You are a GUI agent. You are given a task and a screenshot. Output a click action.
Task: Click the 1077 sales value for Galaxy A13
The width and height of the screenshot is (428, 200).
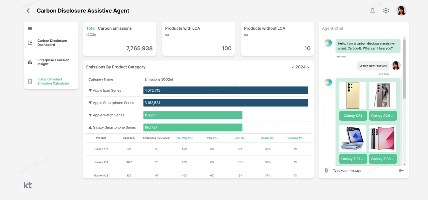tap(129, 162)
